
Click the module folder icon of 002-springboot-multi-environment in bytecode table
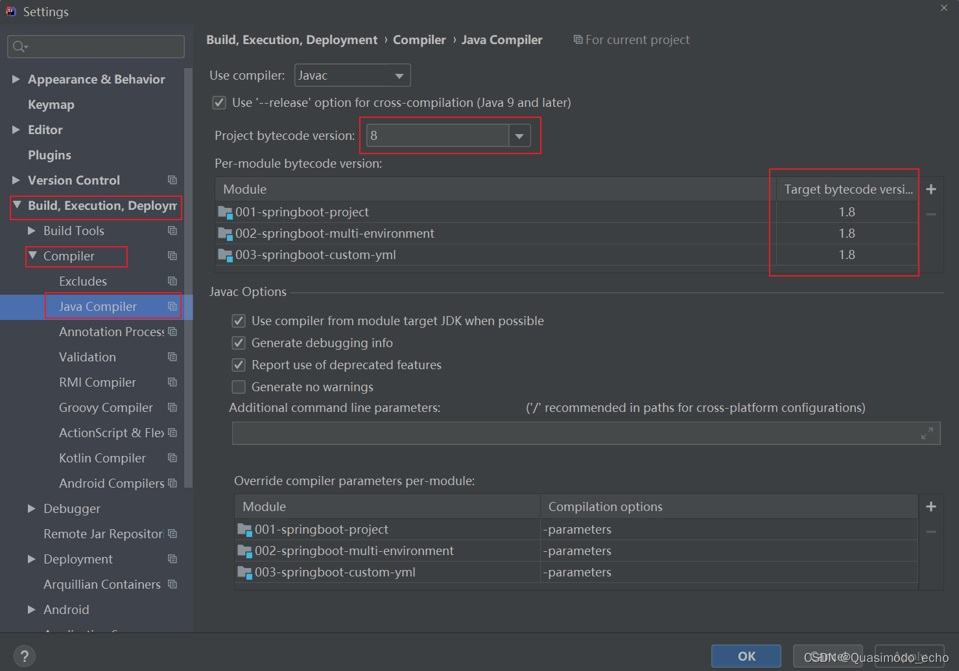click(x=225, y=234)
